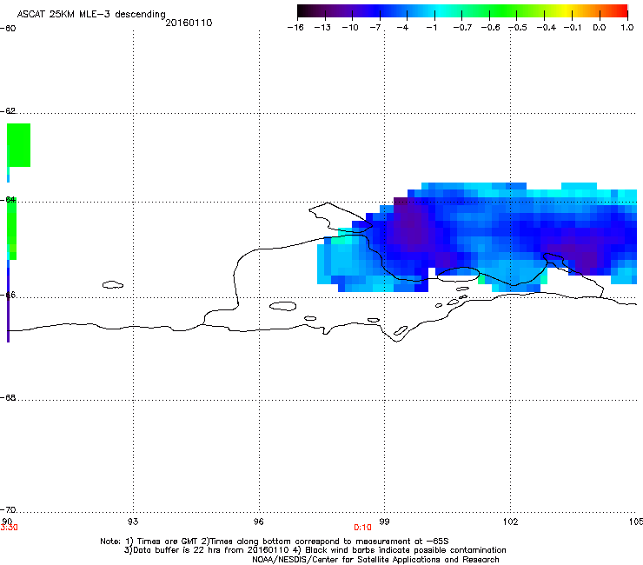Click the colorbar label "1.0"
Viewport: 643px width, 565px height.
627,28
